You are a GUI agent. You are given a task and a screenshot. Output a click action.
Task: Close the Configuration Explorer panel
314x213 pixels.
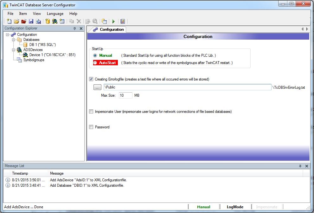[x=81, y=29]
